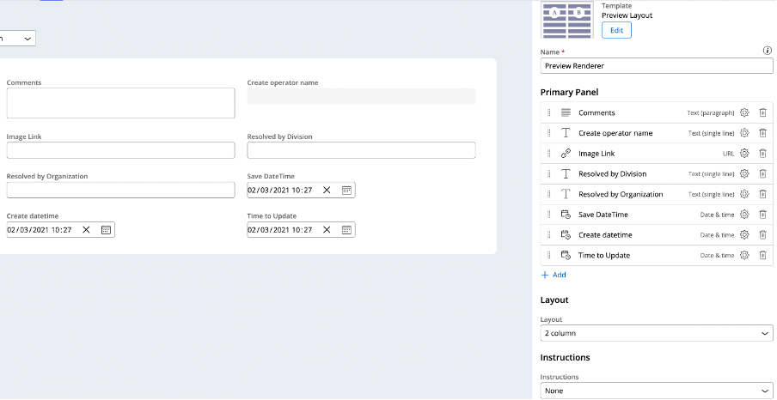The width and height of the screenshot is (777, 400).
Task: Open settings gear for Time to Update
Action: click(x=744, y=256)
